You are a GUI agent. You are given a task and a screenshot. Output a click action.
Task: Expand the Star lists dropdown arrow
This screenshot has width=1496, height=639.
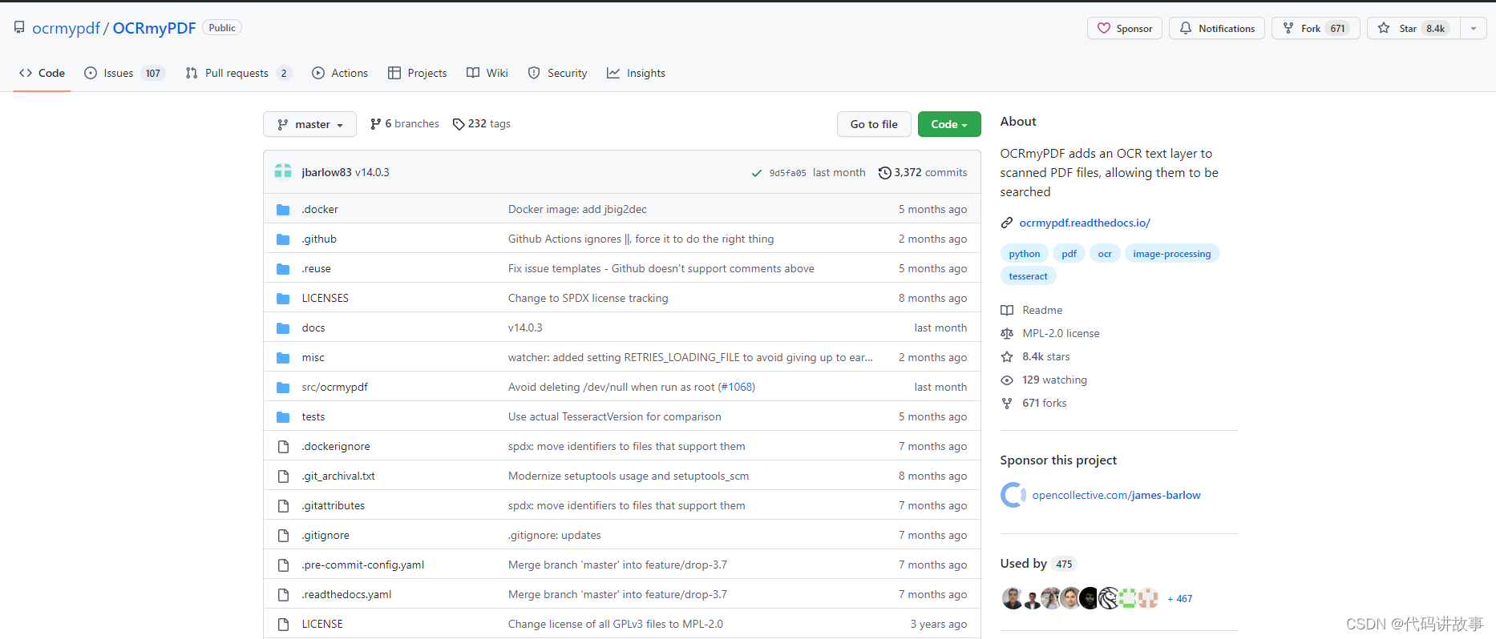click(x=1474, y=28)
